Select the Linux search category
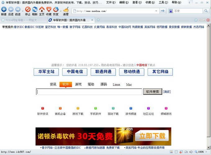 (x=116, y=84)
